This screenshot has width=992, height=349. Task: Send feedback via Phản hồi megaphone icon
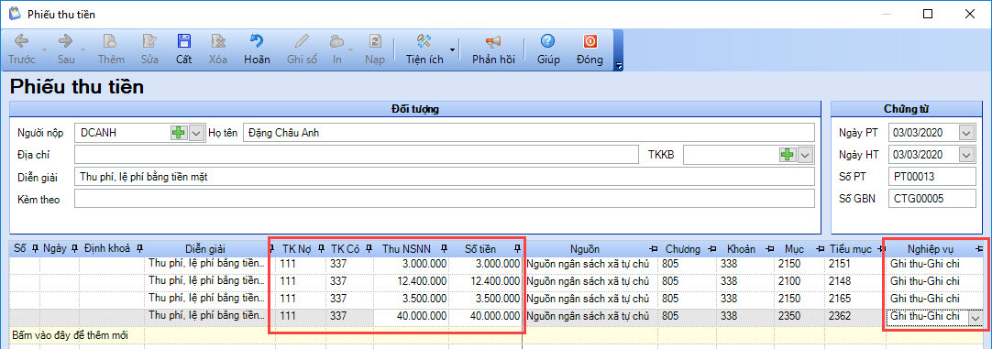tap(493, 42)
